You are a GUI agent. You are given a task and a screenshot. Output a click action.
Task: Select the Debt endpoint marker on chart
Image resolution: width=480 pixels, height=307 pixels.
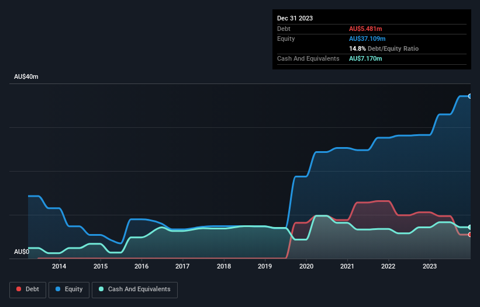pyautogui.click(x=470, y=235)
